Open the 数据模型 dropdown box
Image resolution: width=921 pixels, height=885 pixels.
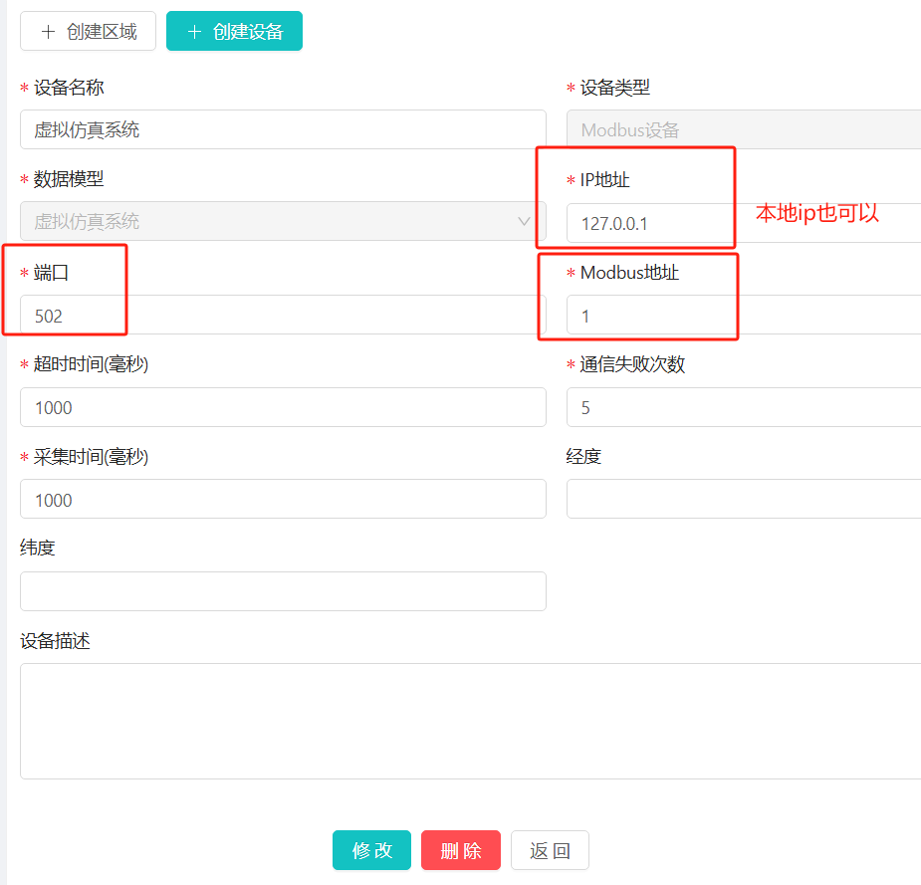[x=269, y=221]
